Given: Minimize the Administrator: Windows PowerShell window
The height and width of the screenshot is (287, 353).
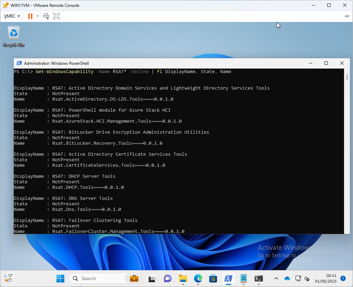Looking at the screenshot, I should click(x=311, y=63).
